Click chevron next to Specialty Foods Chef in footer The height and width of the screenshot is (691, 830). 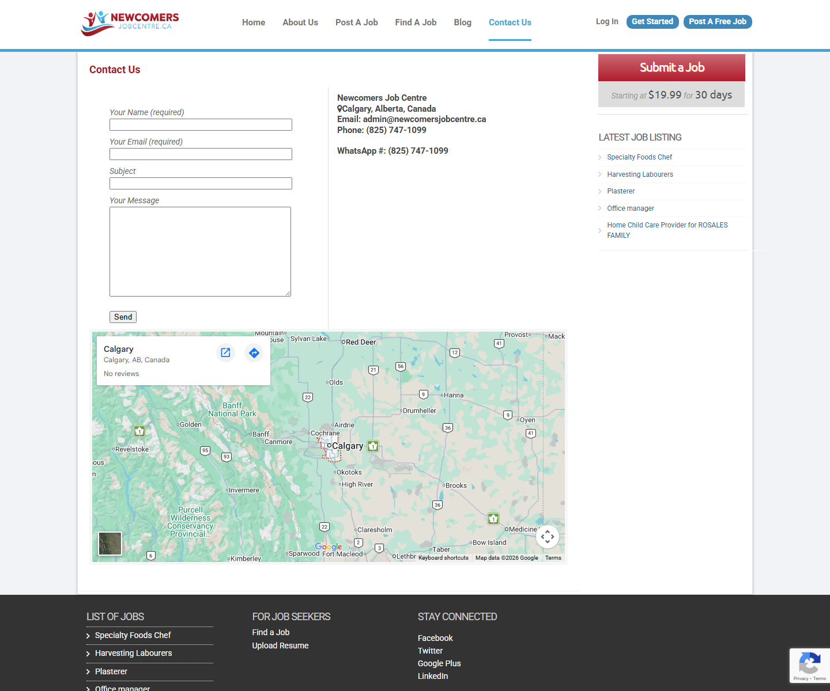tap(88, 636)
